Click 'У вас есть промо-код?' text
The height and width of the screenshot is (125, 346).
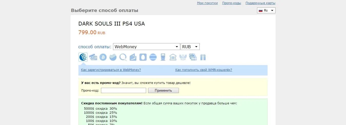(101, 83)
